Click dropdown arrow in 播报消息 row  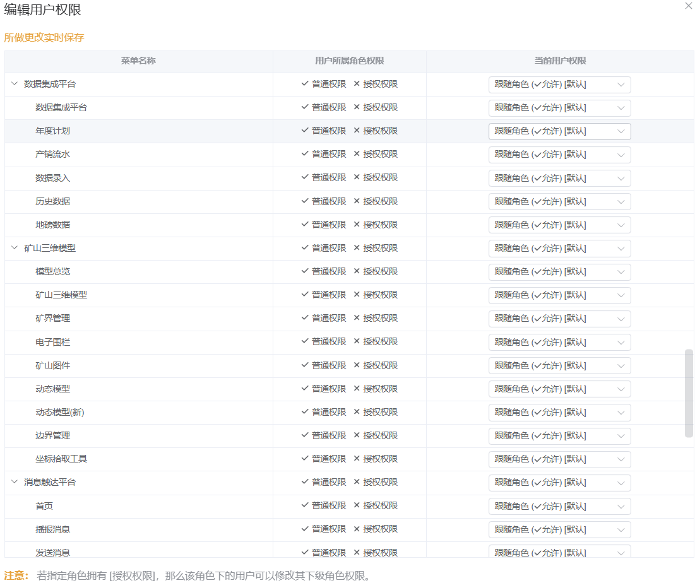tap(621, 529)
